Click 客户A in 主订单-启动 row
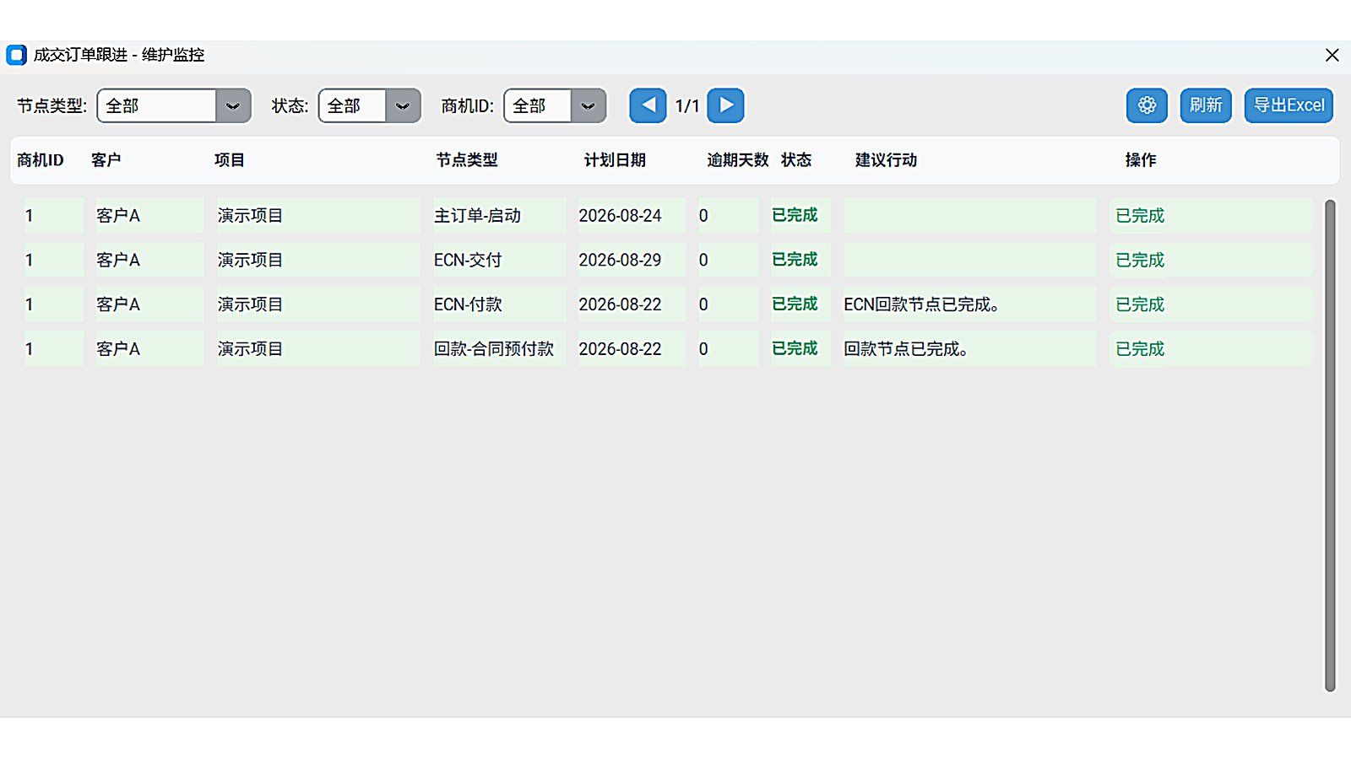1351x759 pixels. (x=118, y=216)
